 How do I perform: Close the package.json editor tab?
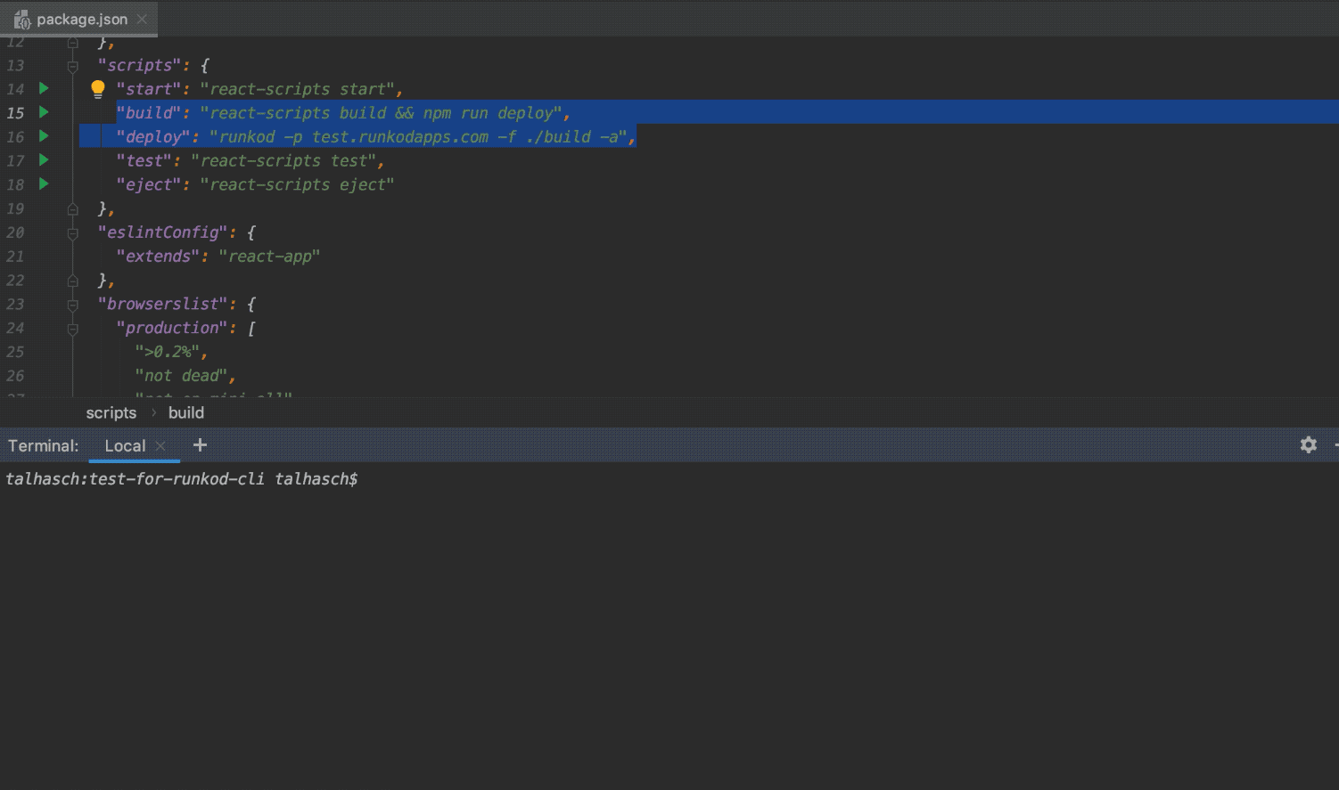pyautogui.click(x=142, y=19)
